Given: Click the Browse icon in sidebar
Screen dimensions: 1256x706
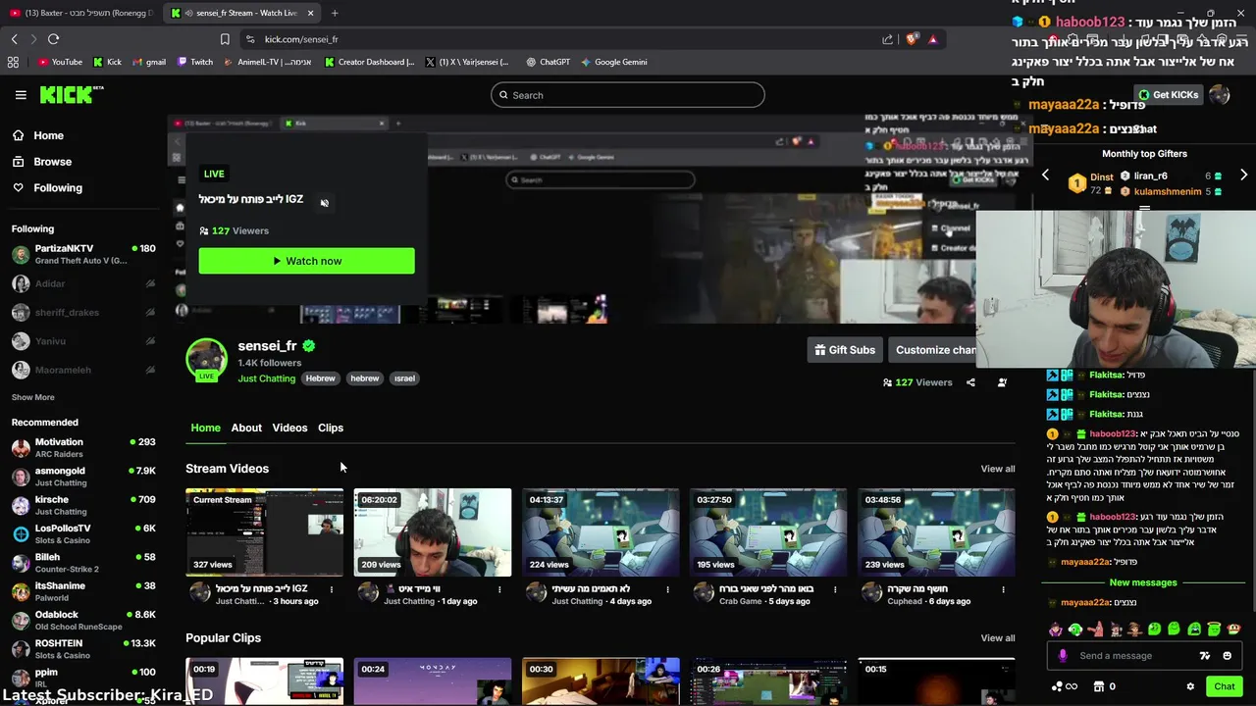Looking at the screenshot, I should pyautogui.click(x=18, y=162).
